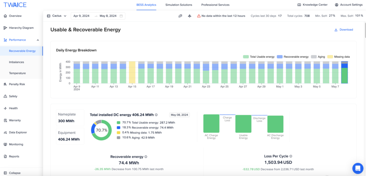Click the Performance chart icon
The image size is (366, 176).
click(5, 40)
